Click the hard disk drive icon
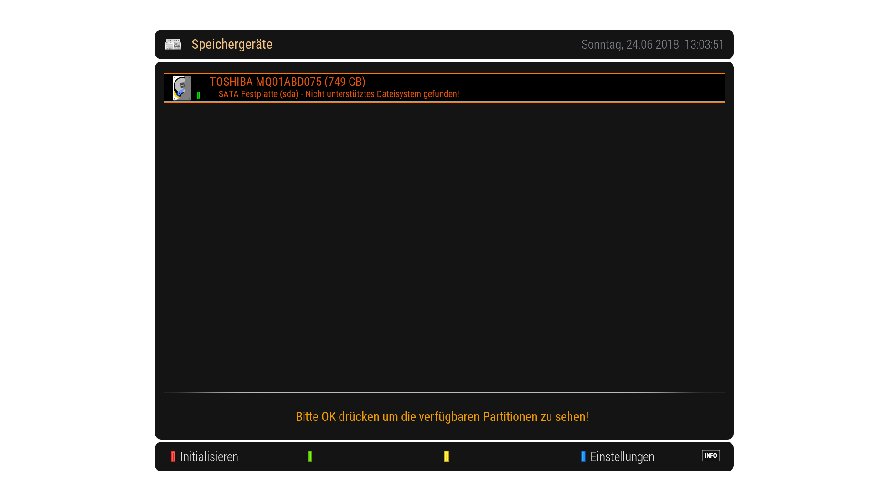The image size is (875, 492). 182,88
